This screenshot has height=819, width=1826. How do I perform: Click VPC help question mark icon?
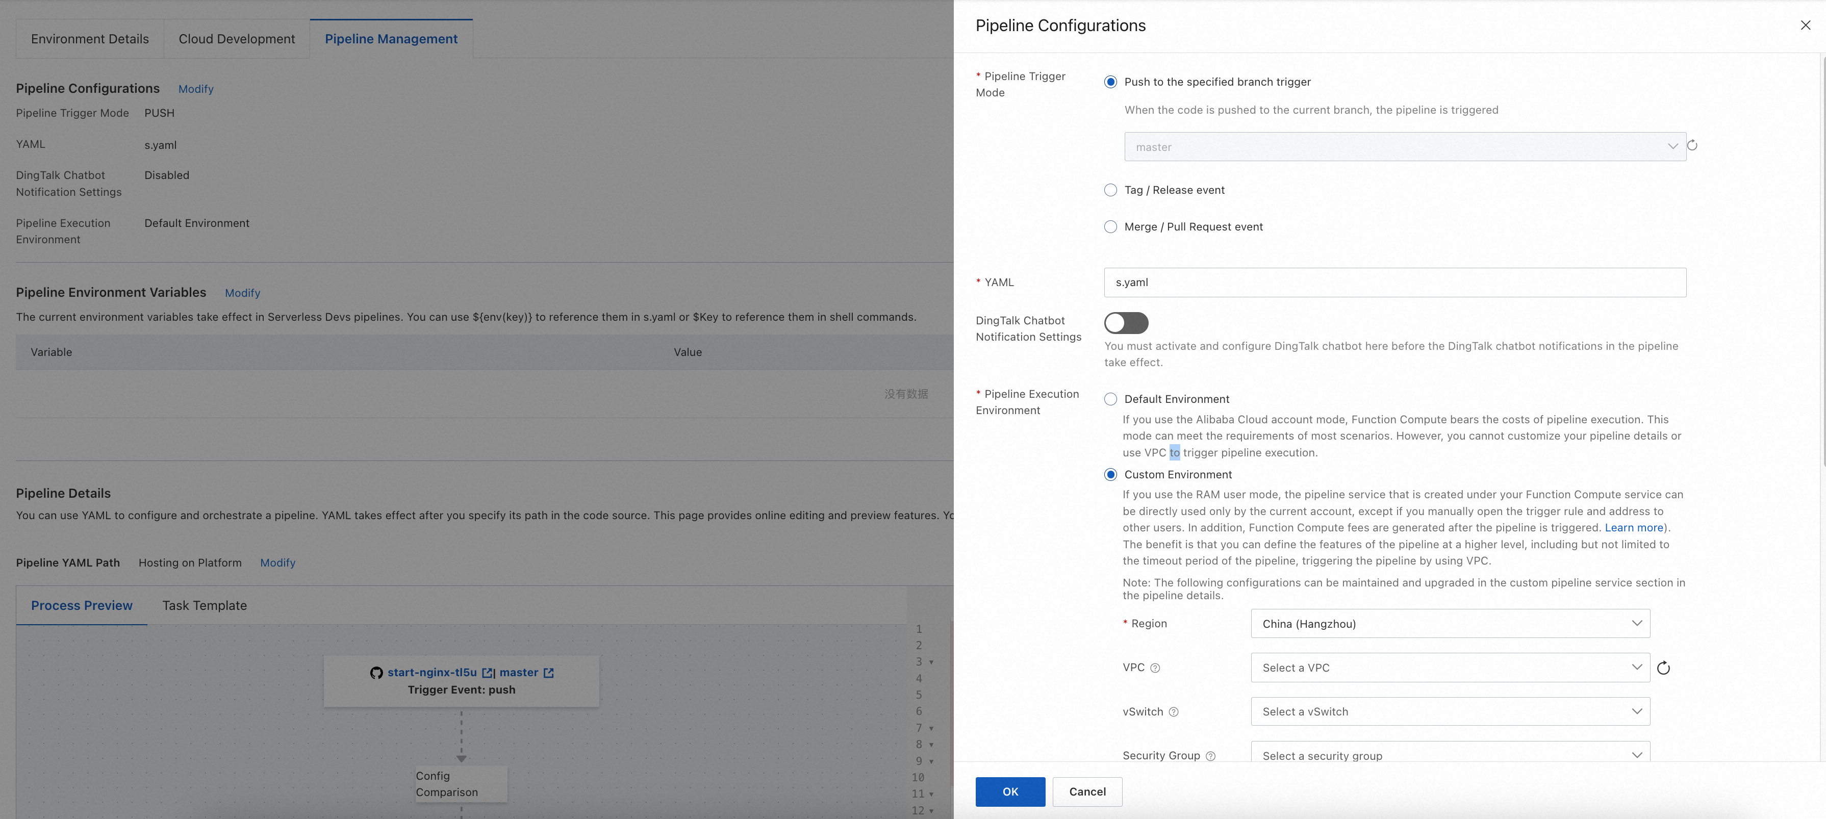(1155, 668)
